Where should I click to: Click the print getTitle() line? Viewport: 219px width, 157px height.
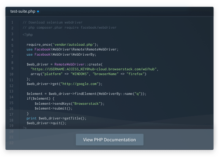pos(56,118)
